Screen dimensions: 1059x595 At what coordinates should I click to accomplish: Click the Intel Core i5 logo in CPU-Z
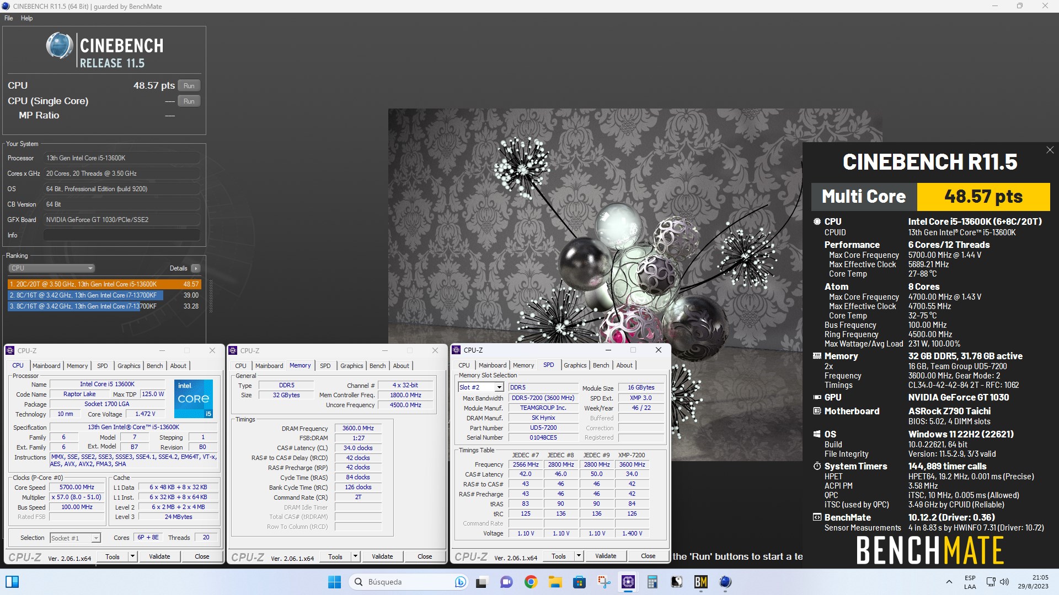pos(194,398)
